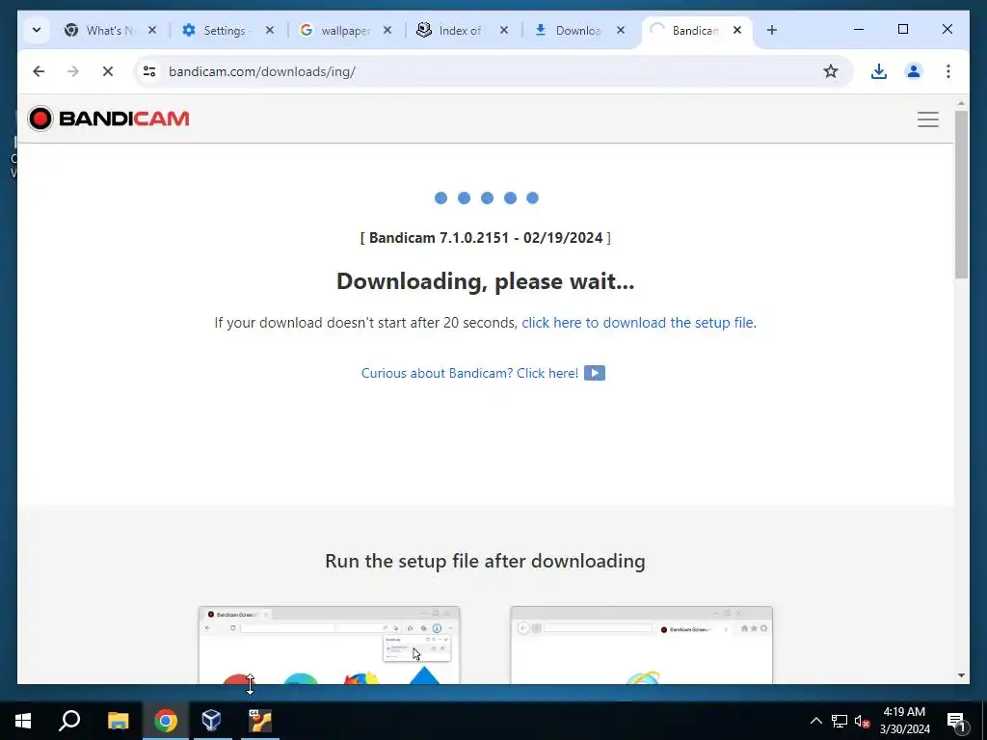Image resolution: width=987 pixels, height=740 pixels.
Task: Switch to the What's New tab
Action: [111, 30]
